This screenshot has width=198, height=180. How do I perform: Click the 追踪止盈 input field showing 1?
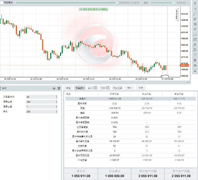tap(42, 107)
